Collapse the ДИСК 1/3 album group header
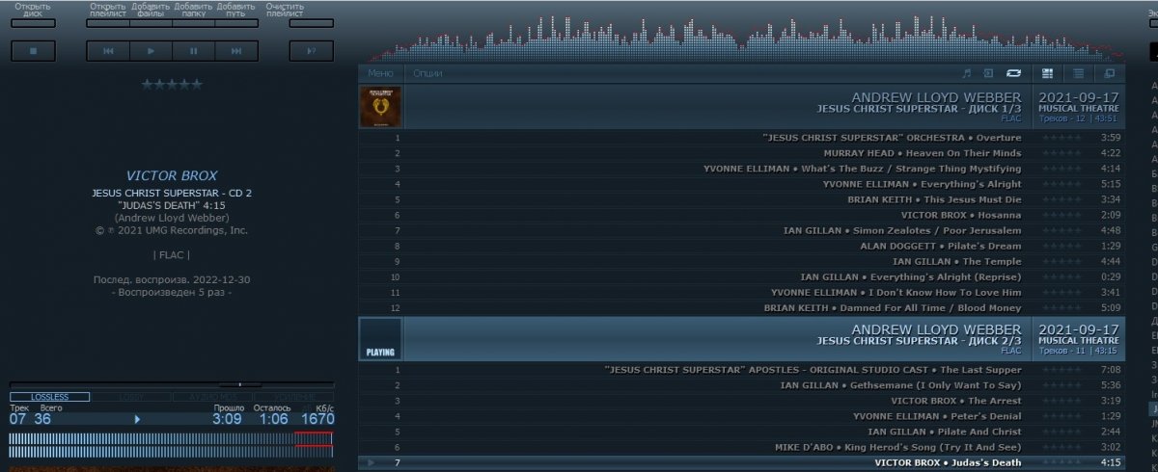This screenshot has height=472, width=1158. pos(741,106)
